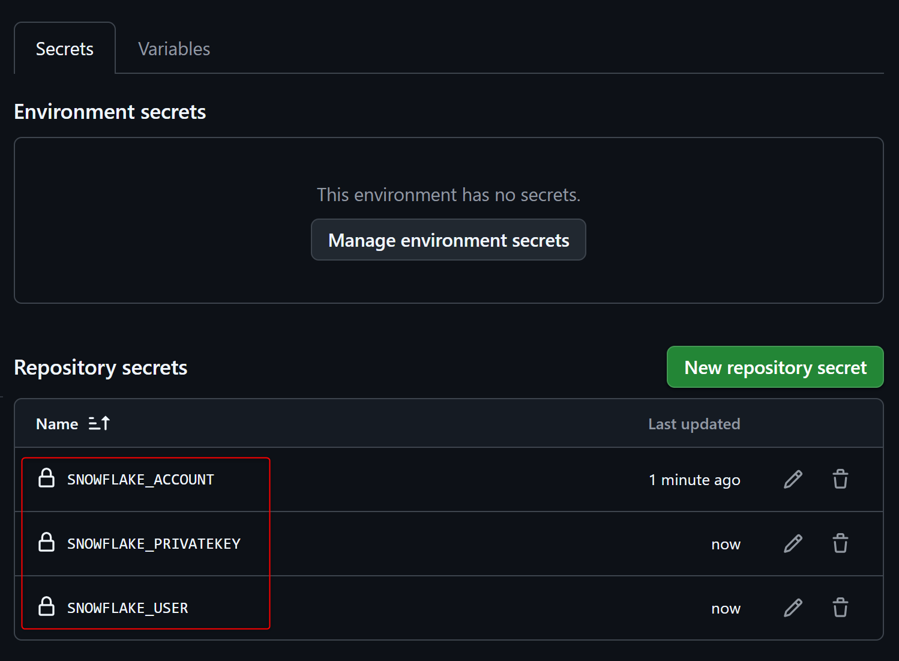The height and width of the screenshot is (661, 899).
Task: Edit the SNOWFLAKE_USER secret
Action: (793, 608)
